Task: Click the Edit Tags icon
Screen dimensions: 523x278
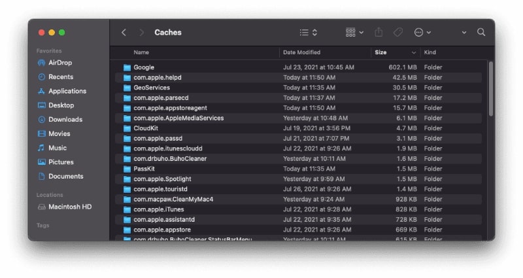Action: coord(398,32)
